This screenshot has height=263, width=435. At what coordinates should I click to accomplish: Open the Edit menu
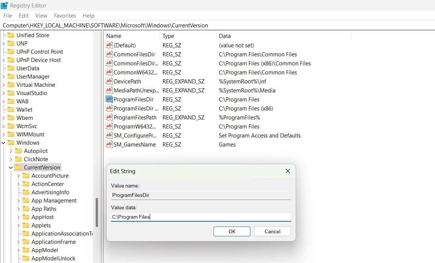(23, 15)
